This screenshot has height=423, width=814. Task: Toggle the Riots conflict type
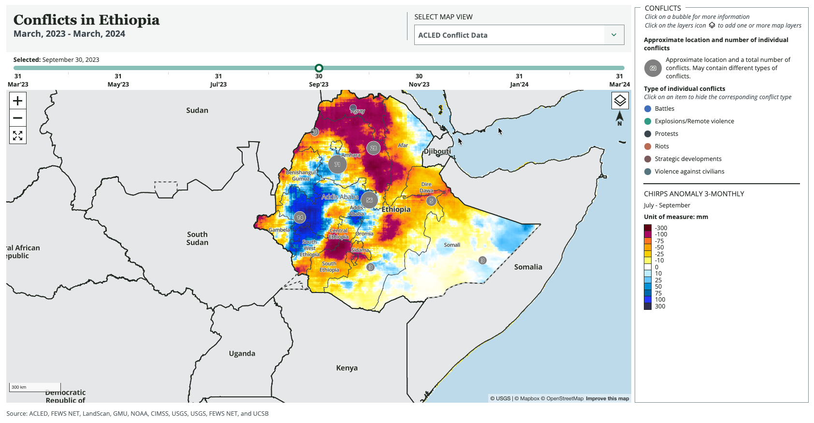click(661, 146)
